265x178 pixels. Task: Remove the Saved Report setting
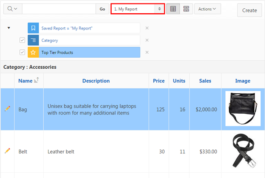pyautogui.click(x=147, y=28)
